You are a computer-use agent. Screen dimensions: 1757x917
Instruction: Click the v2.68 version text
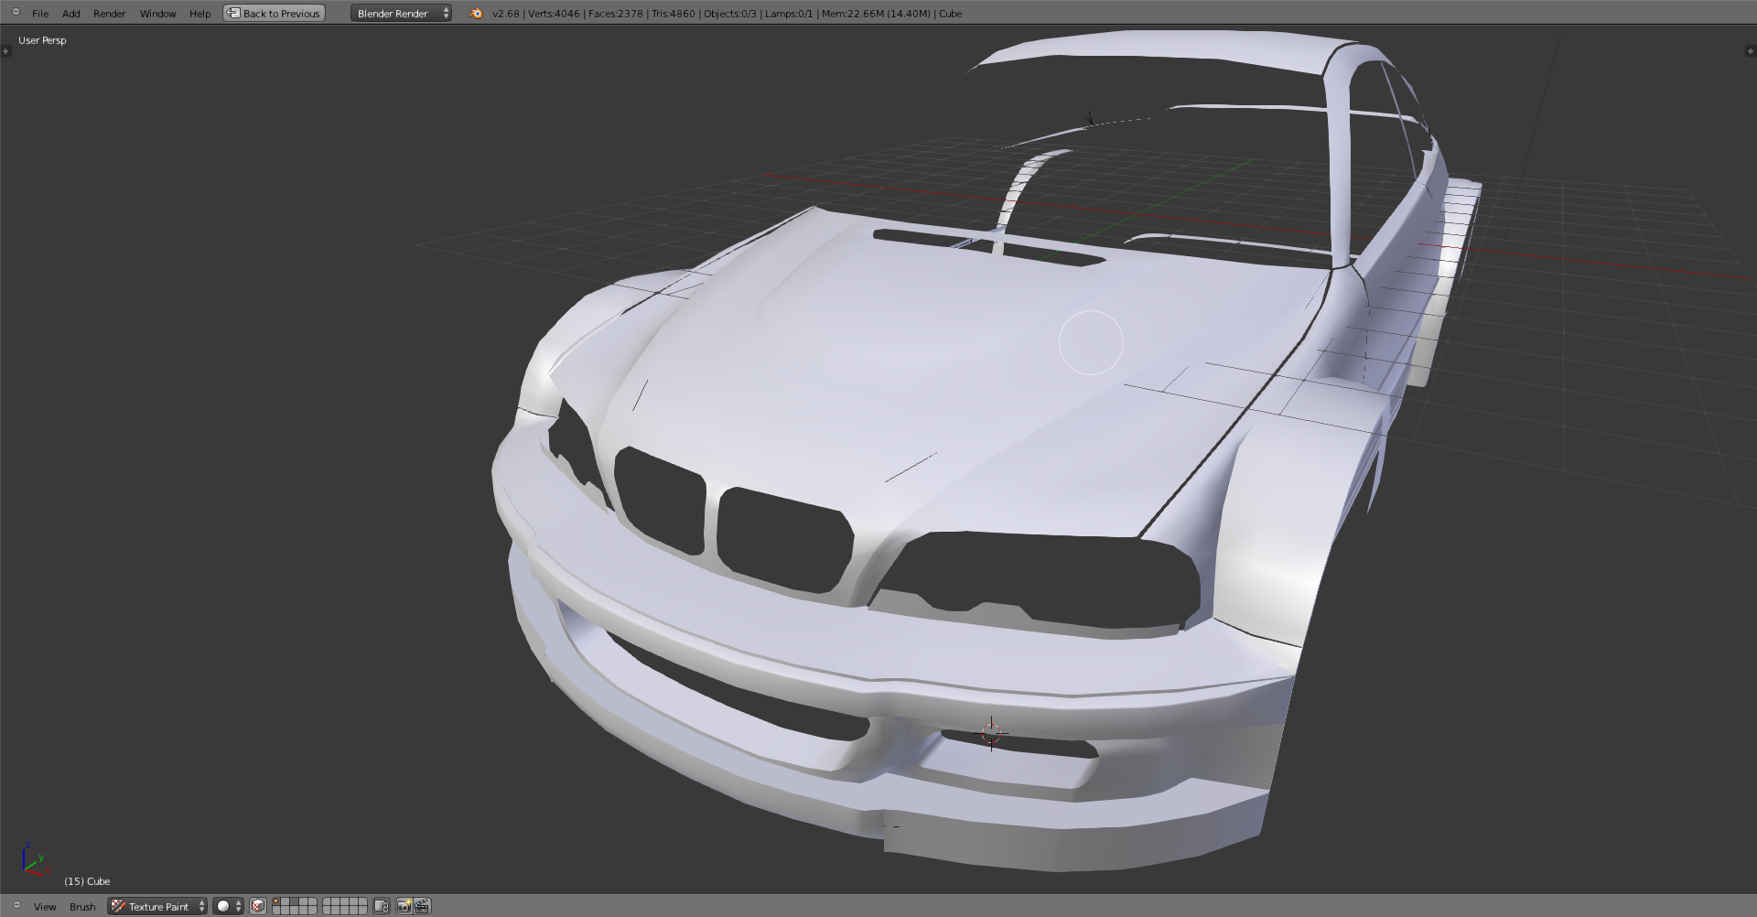pos(505,14)
